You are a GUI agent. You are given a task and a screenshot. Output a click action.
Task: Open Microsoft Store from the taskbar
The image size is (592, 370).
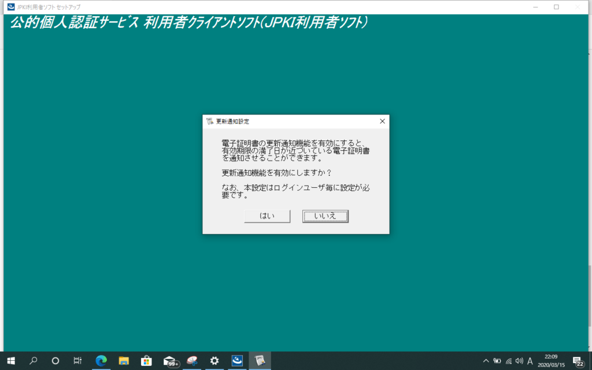click(x=146, y=361)
